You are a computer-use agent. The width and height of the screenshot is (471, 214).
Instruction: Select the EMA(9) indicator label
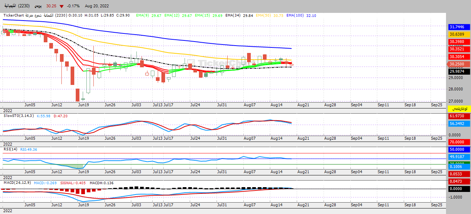(142, 15)
